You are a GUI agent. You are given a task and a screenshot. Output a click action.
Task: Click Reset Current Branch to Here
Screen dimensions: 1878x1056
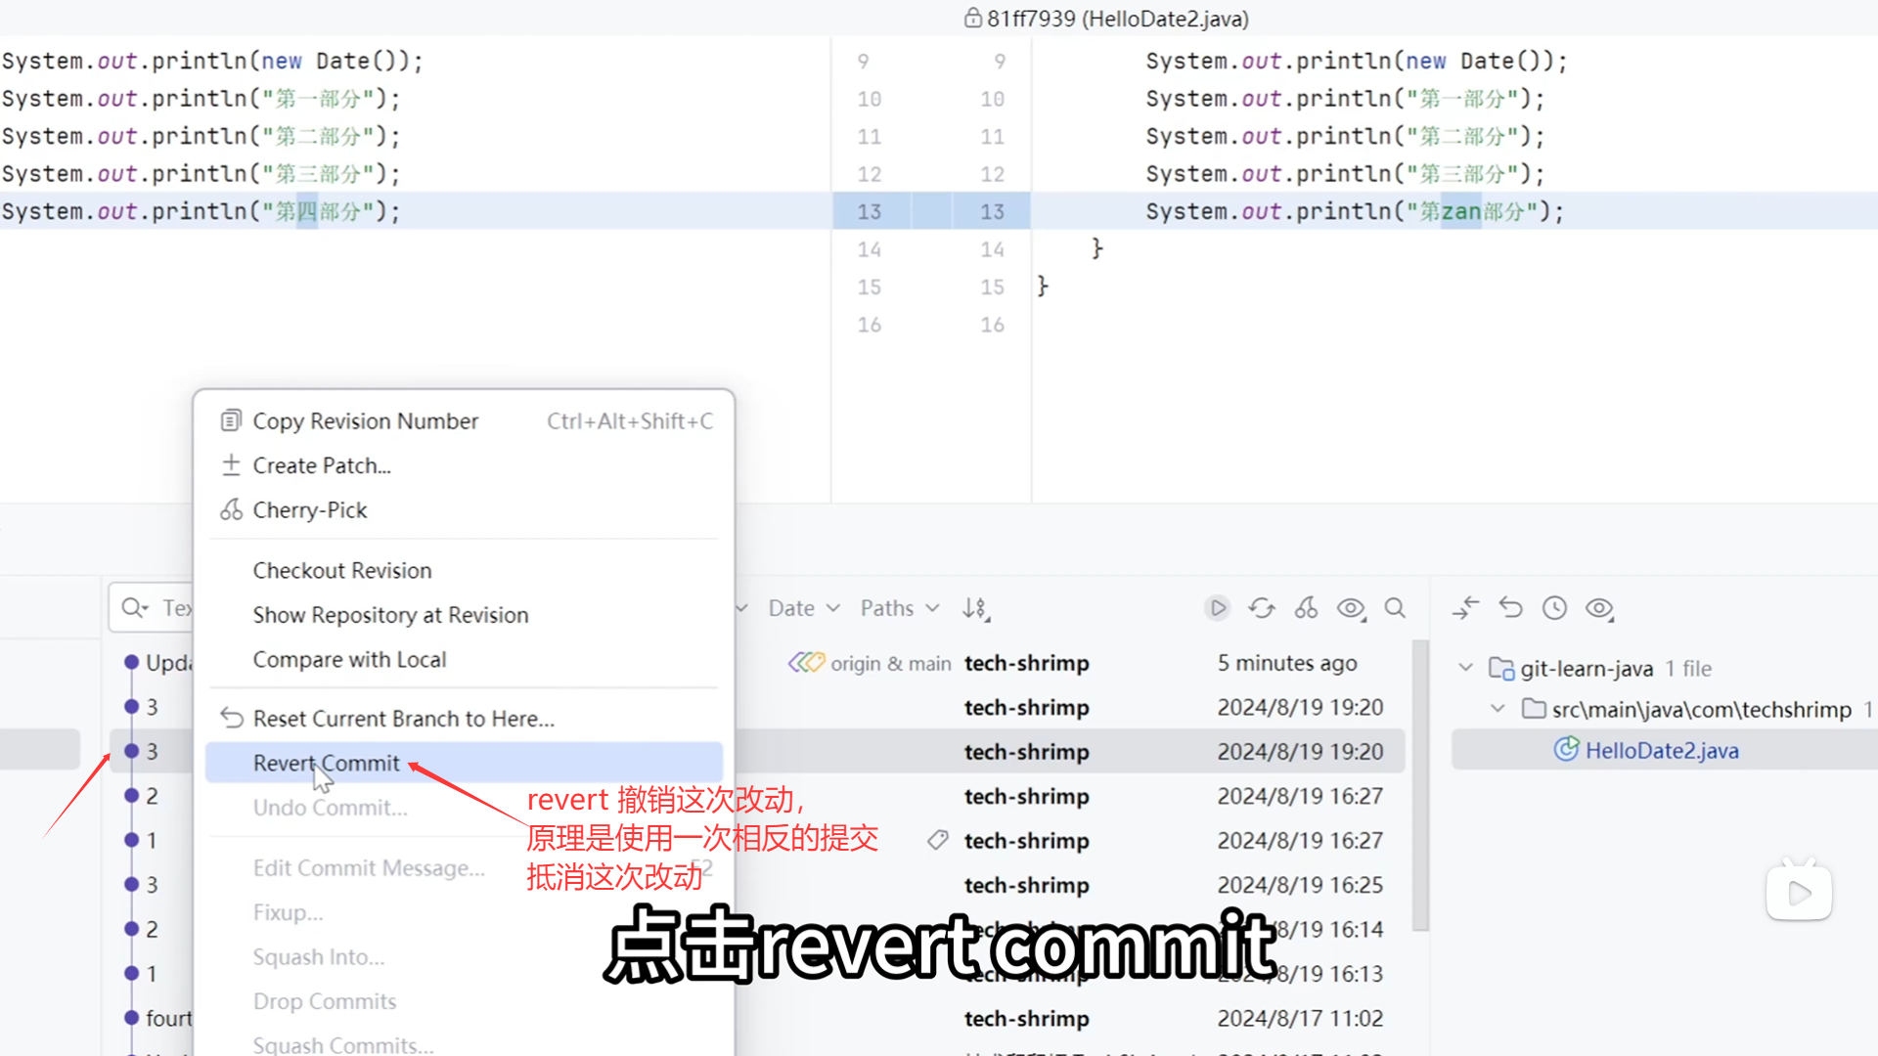click(403, 719)
